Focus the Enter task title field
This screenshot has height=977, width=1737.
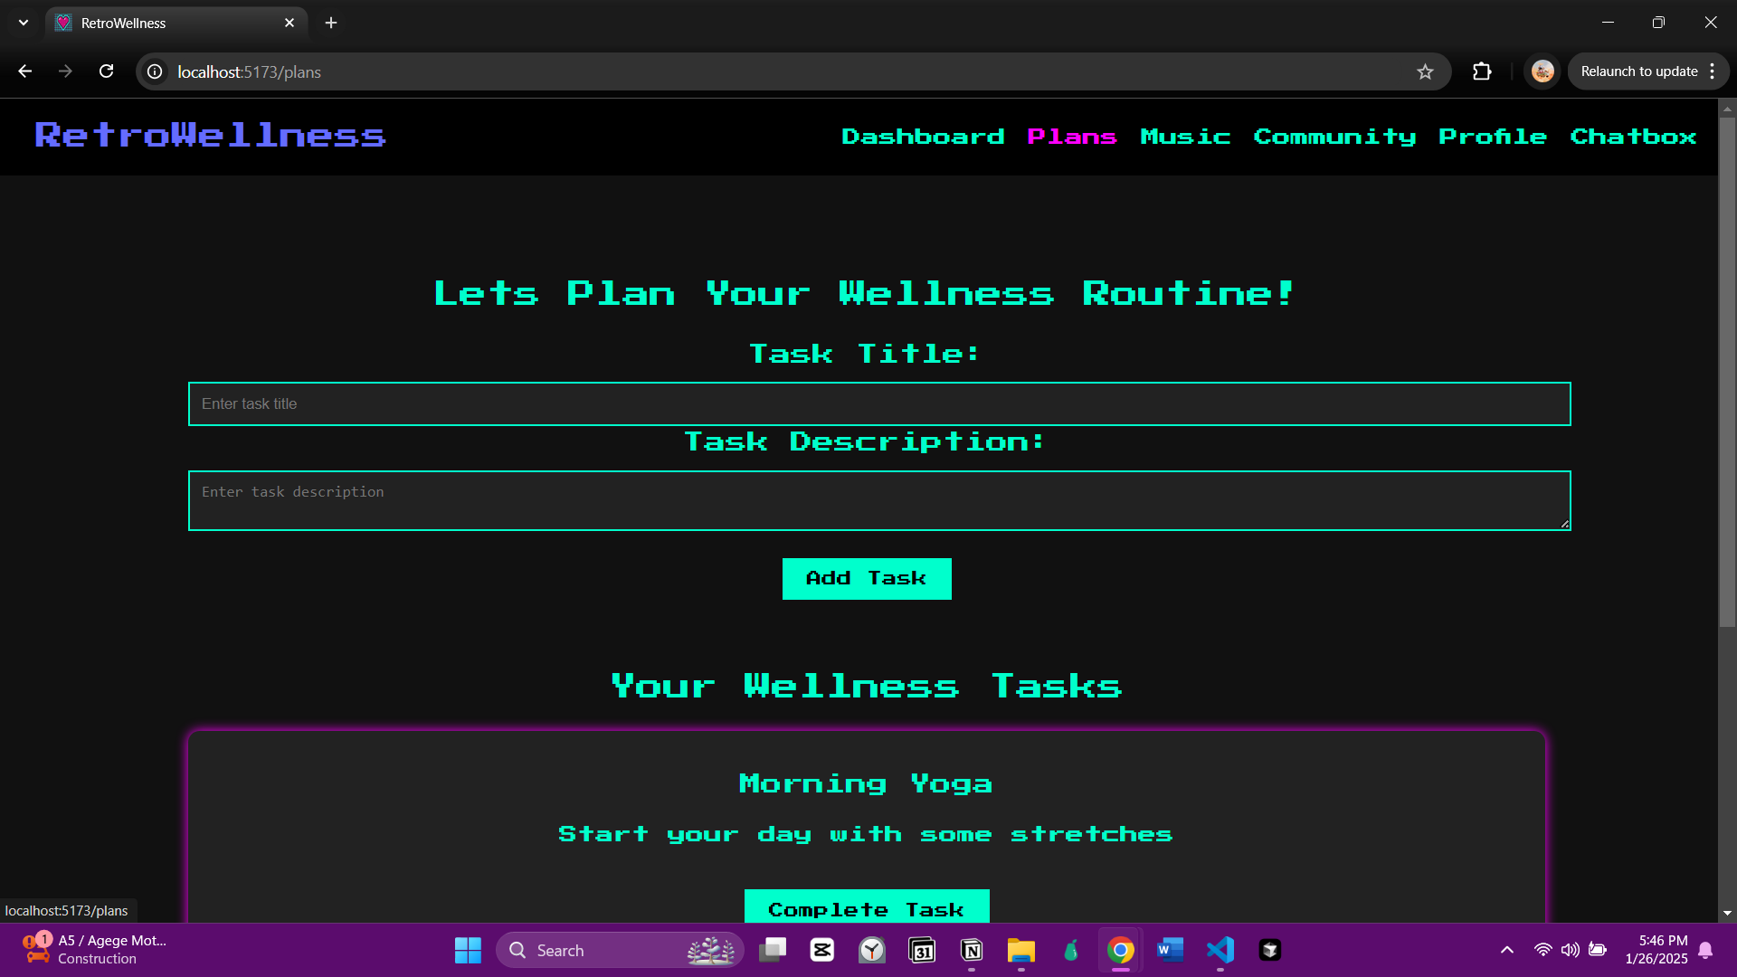click(878, 404)
